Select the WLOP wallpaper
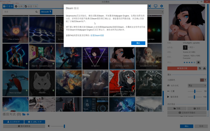The width and height of the screenshot is (210, 131). pyautogui.click(x=95, y=83)
